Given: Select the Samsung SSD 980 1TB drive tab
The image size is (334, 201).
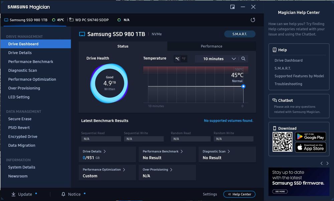Looking at the screenshot, I should coord(35,20).
